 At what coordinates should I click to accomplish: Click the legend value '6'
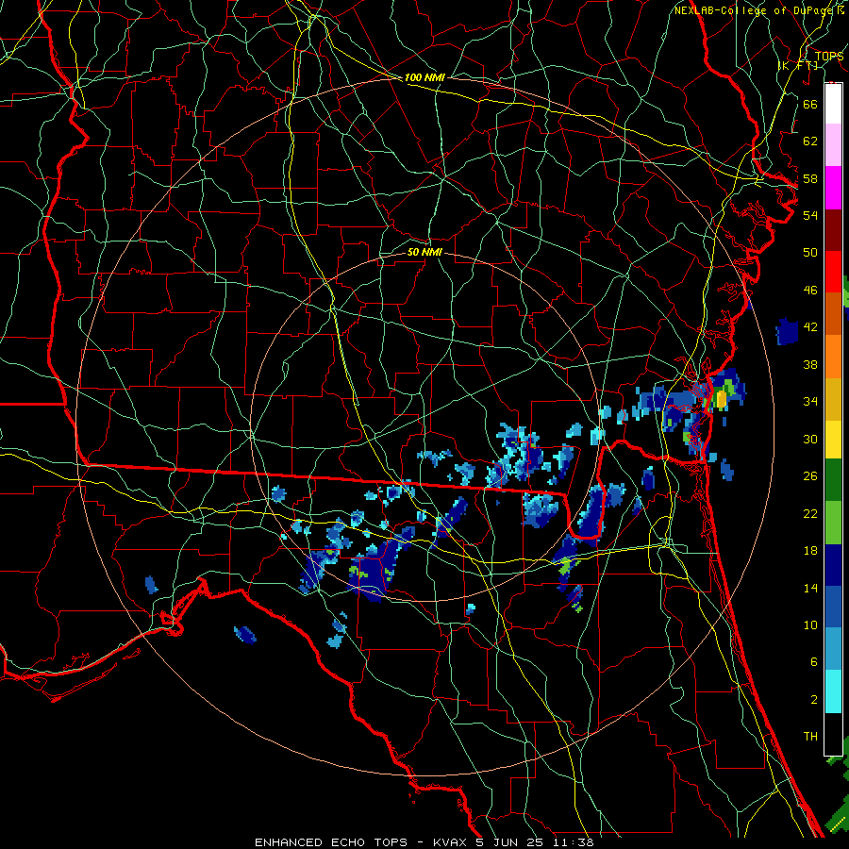click(x=813, y=662)
